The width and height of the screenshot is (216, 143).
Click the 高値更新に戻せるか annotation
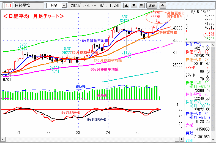point(176,15)
